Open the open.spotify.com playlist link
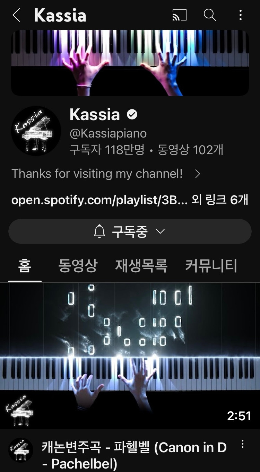This screenshot has height=472, width=260. [x=99, y=200]
